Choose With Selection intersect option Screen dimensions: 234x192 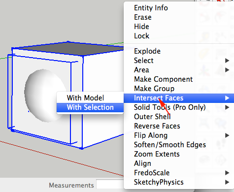tap(90, 107)
